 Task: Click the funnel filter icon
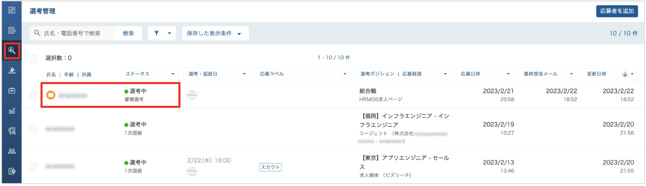(157, 33)
